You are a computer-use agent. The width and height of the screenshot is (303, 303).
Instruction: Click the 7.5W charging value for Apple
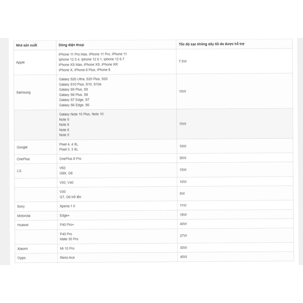183,61
